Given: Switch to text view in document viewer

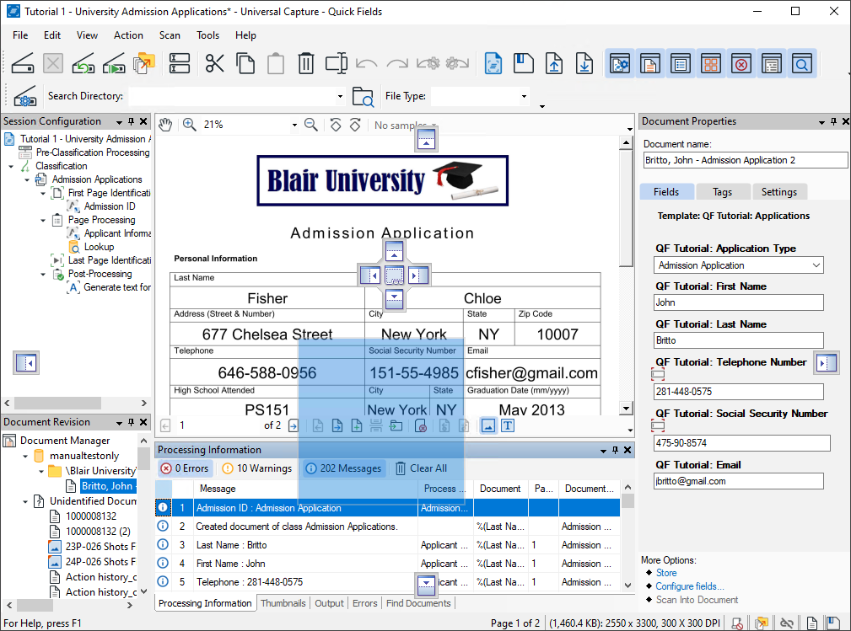Looking at the screenshot, I should tap(508, 426).
